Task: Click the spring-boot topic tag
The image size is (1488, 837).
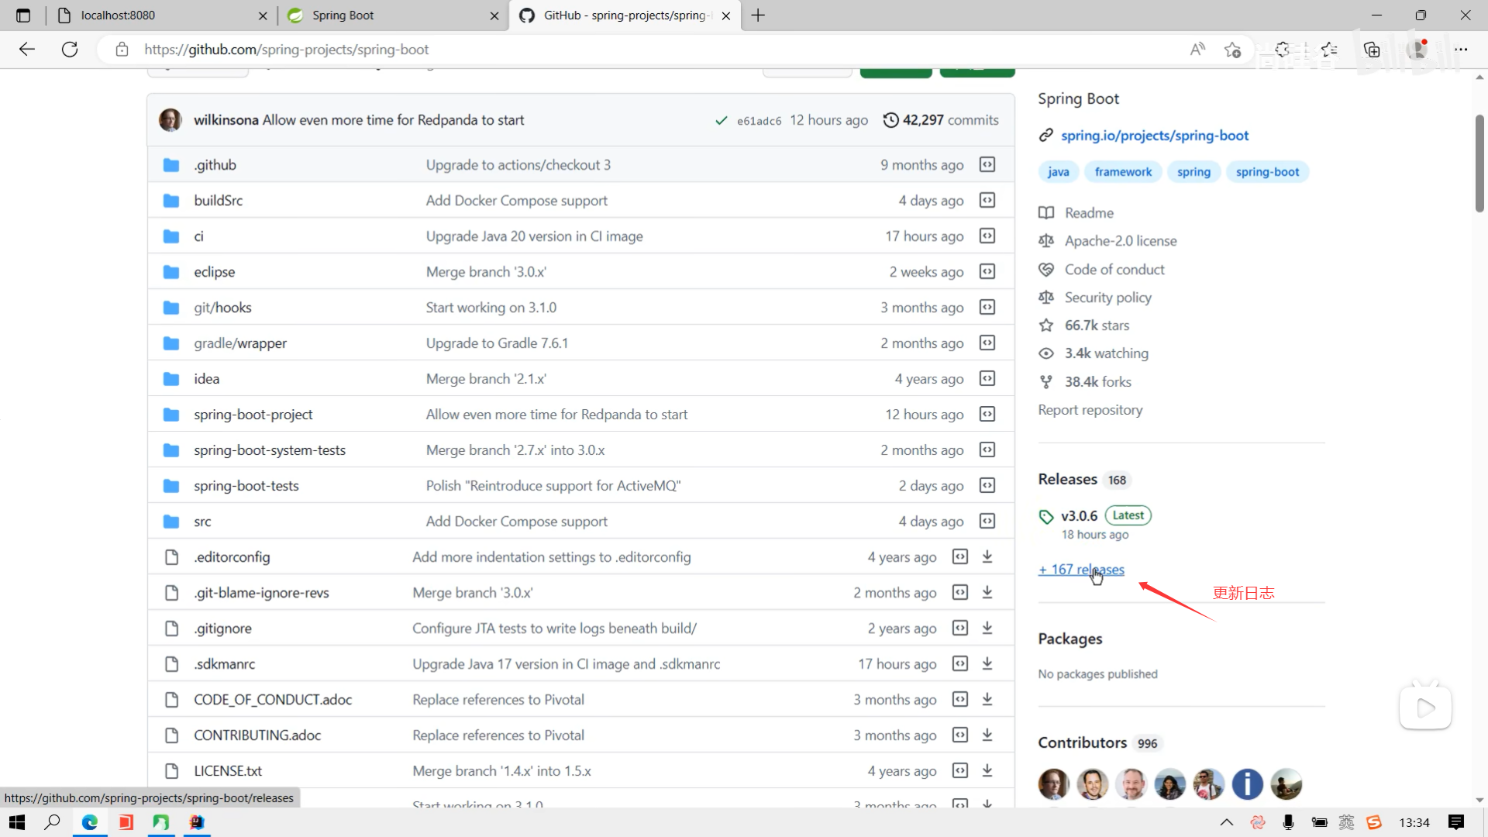Action: 1267,172
